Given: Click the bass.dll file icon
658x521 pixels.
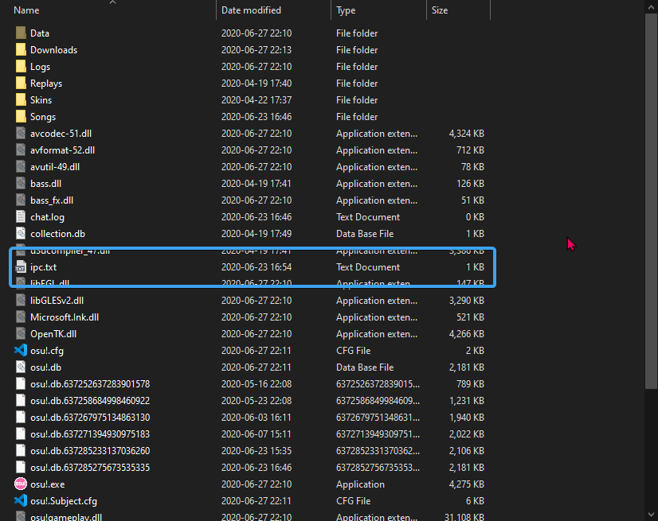Looking at the screenshot, I should tap(21, 184).
